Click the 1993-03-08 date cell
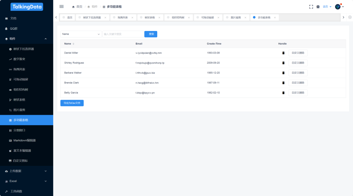 click(213, 53)
